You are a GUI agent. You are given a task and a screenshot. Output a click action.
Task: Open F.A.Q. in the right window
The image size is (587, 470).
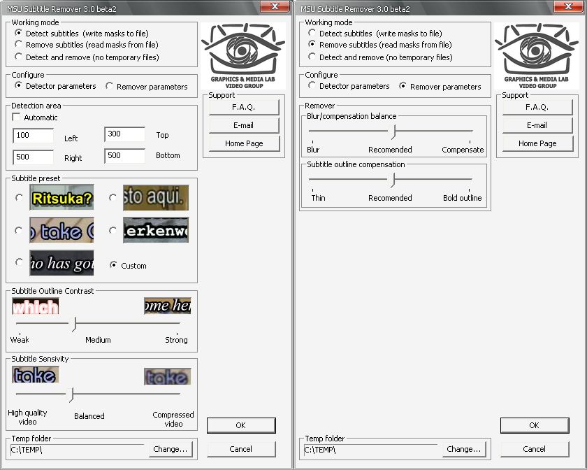point(537,107)
